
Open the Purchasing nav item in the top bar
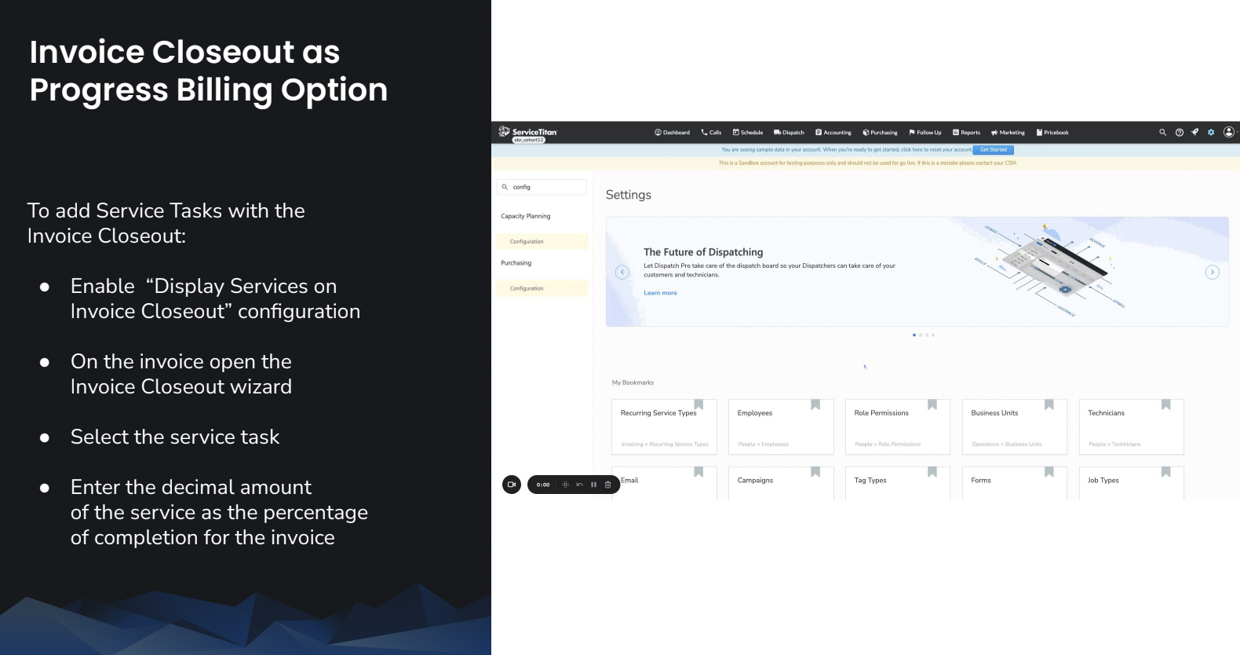(880, 133)
